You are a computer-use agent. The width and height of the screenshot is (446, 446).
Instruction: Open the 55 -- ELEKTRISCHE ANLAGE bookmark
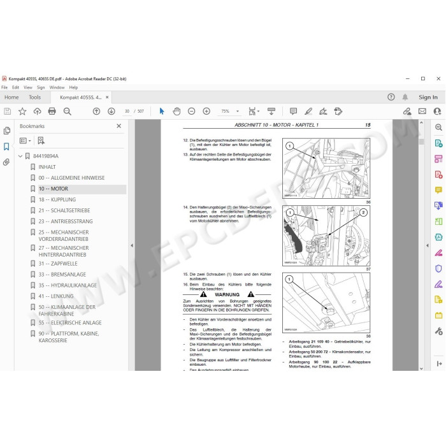[70, 322]
